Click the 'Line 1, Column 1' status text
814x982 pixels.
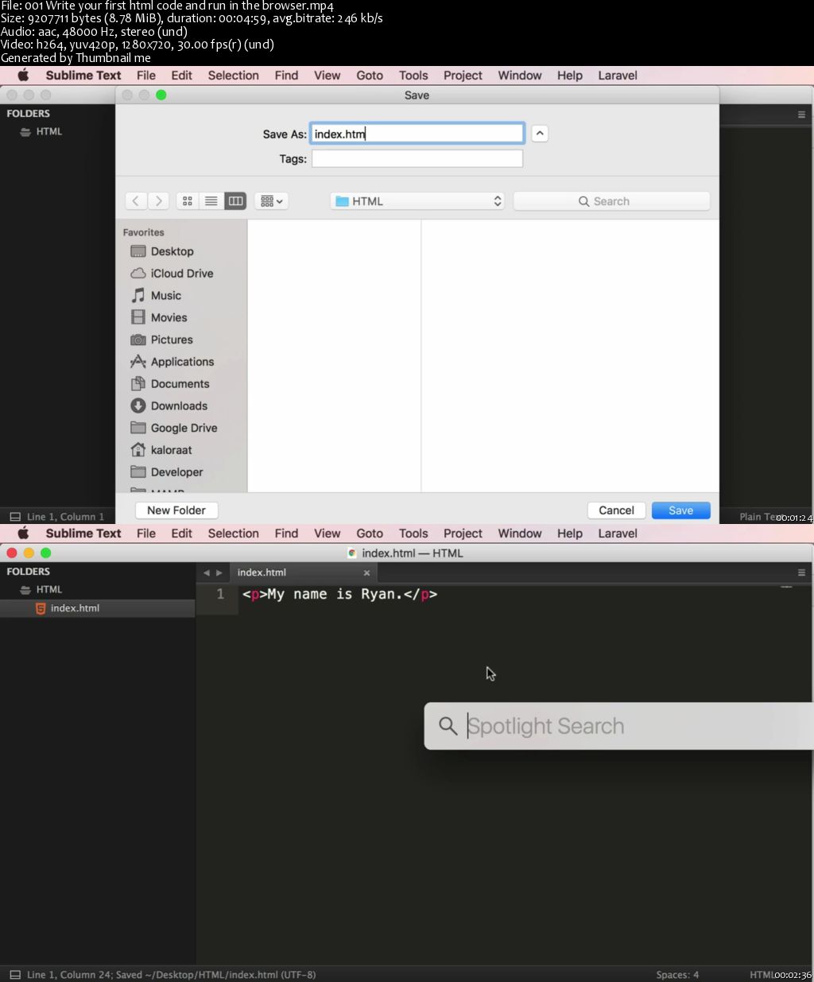pos(65,517)
